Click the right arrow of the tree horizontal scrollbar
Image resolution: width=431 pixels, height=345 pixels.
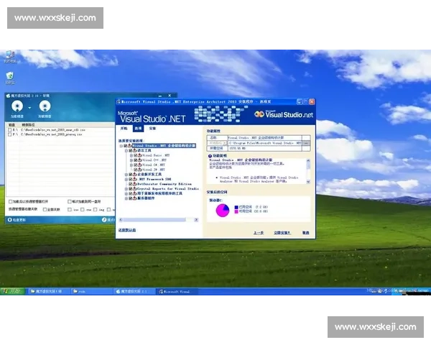196,220
